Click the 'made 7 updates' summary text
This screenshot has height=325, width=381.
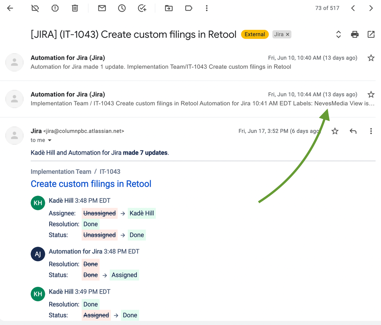(x=145, y=153)
